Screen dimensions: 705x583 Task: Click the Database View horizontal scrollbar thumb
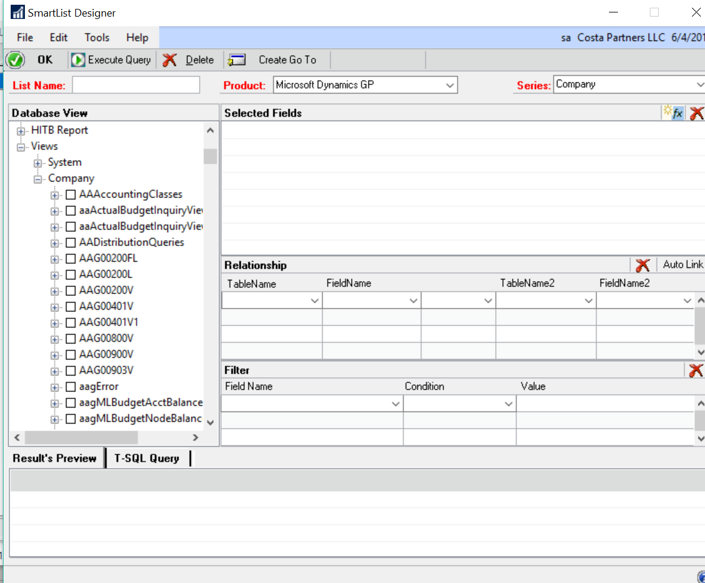[x=81, y=437]
